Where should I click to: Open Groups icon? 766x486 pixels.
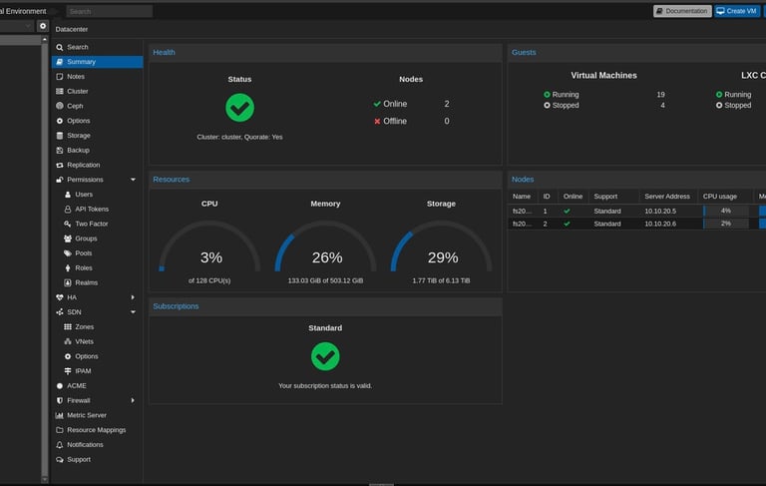(x=68, y=239)
